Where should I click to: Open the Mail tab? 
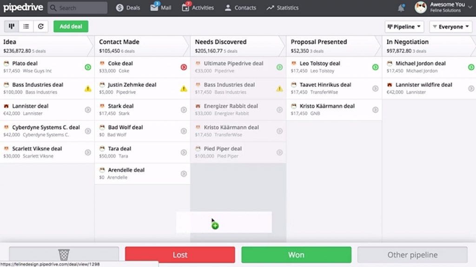tap(161, 8)
